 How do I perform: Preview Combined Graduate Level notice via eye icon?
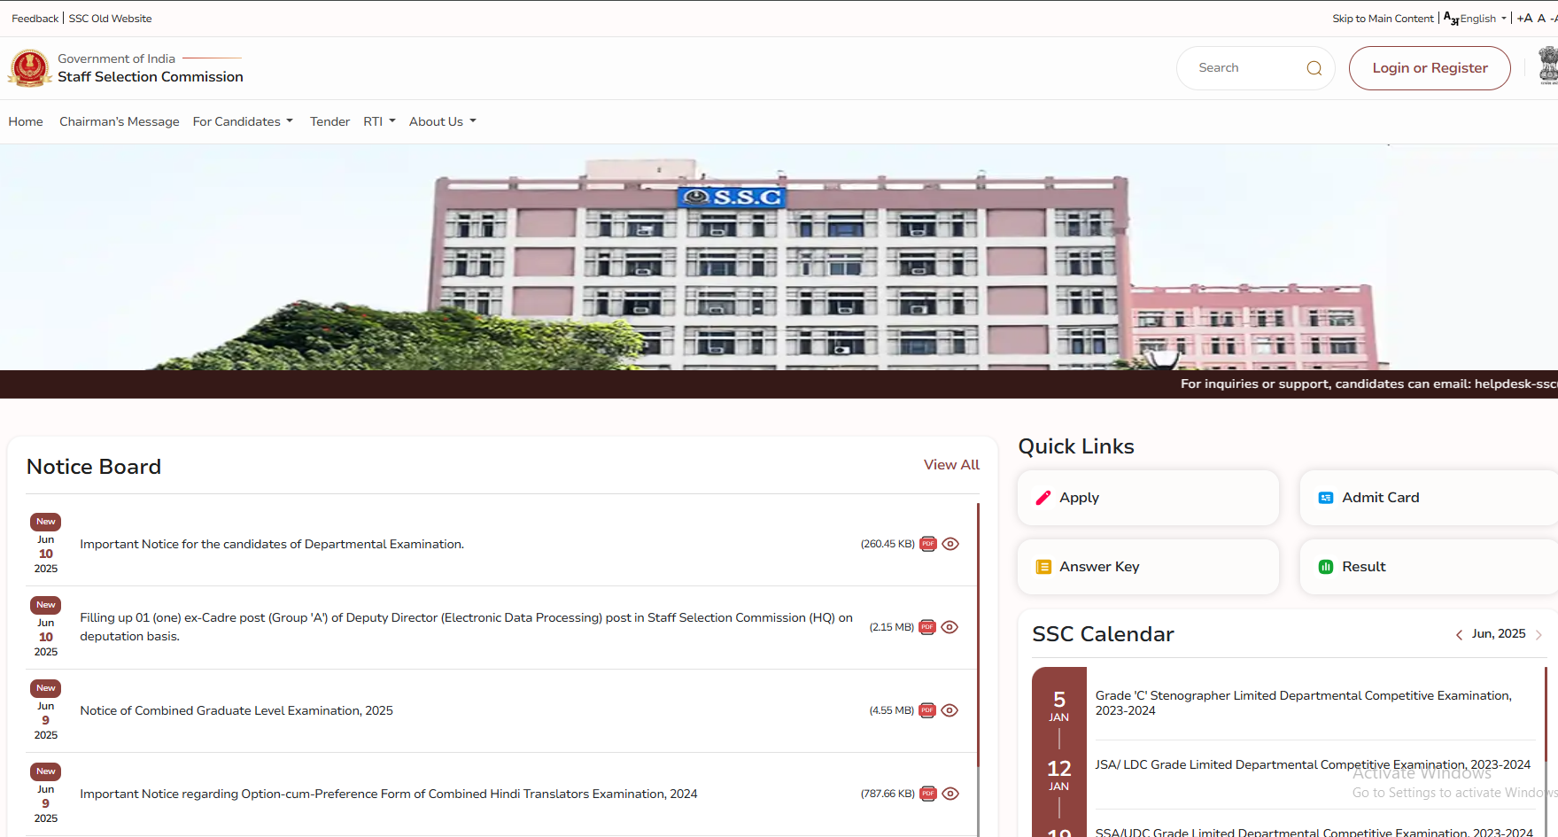click(950, 710)
